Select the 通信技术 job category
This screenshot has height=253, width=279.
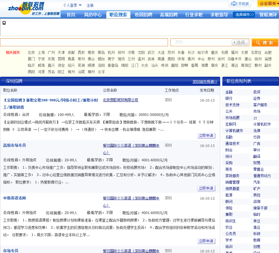click(232, 143)
